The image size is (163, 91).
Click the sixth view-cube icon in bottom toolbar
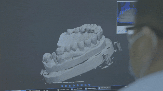81,85
